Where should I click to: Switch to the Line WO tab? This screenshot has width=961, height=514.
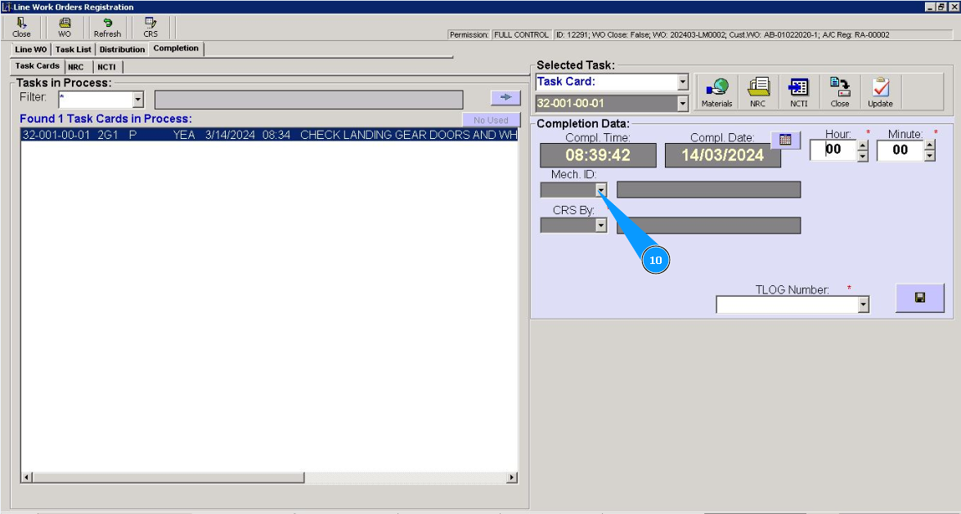point(30,50)
